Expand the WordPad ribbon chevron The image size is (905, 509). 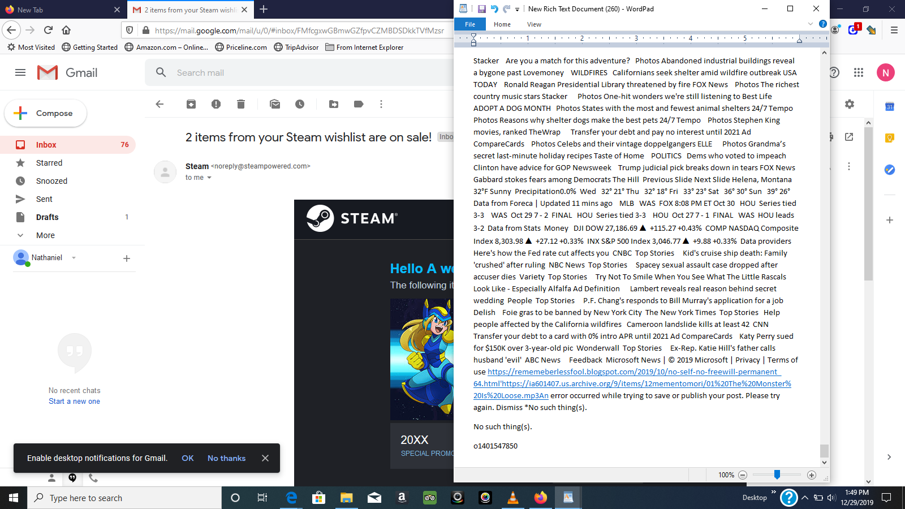811,24
